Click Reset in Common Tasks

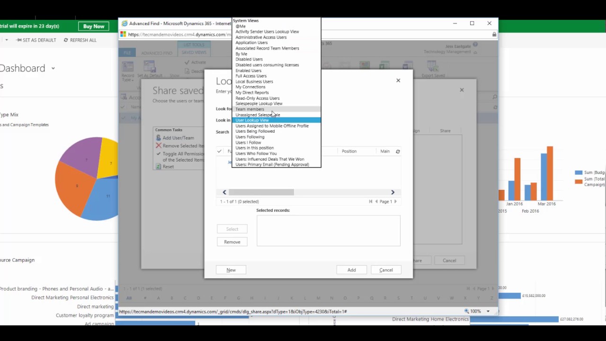point(168,167)
